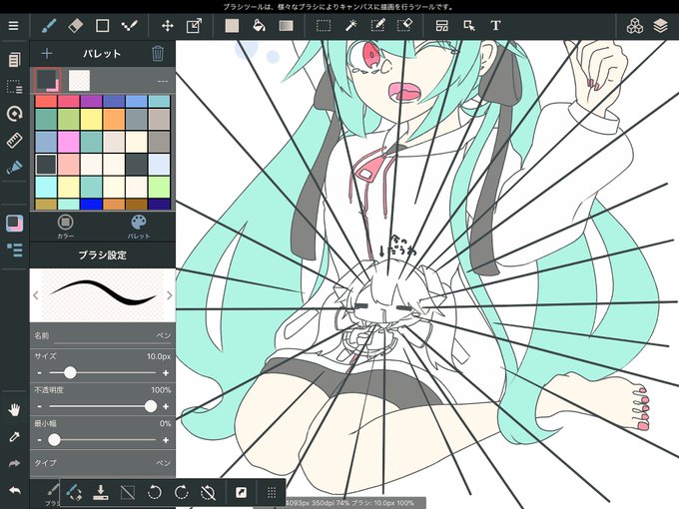679x509 pixels.
Task: Delete palette color with trash icon
Action: (x=158, y=53)
